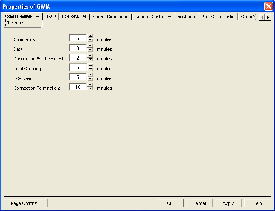Click the Commands label text

point(25,39)
